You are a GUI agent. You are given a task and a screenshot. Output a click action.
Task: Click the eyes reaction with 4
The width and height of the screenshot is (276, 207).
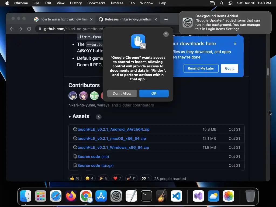click(146, 178)
